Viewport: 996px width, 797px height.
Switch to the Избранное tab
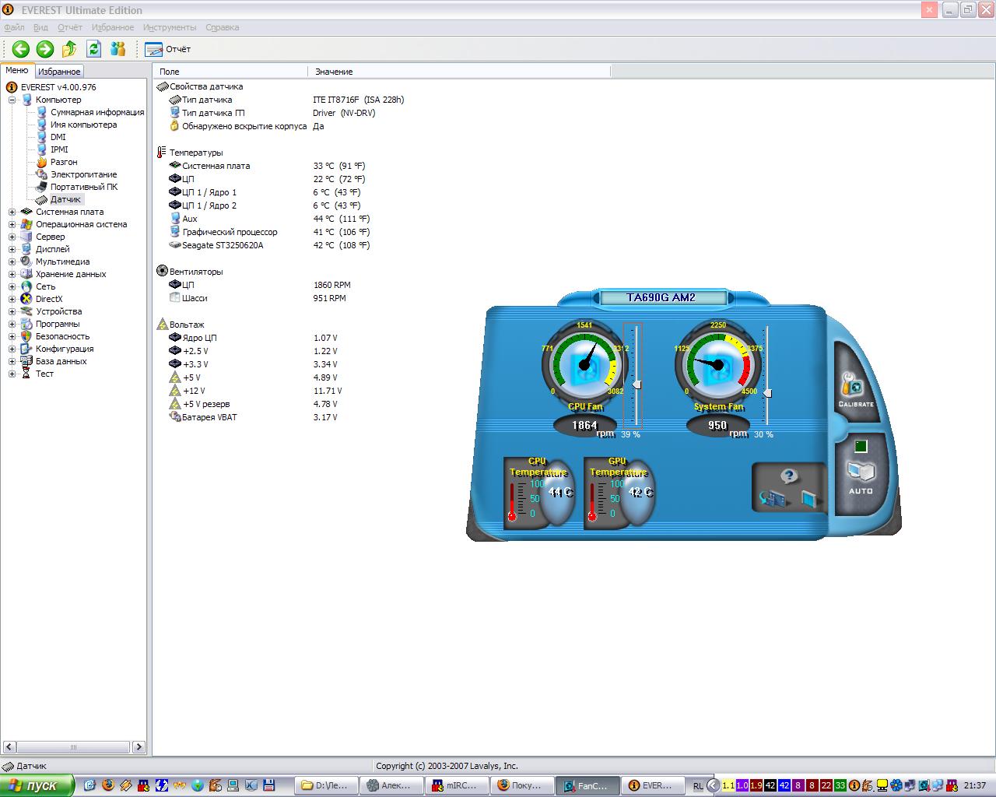point(59,72)
